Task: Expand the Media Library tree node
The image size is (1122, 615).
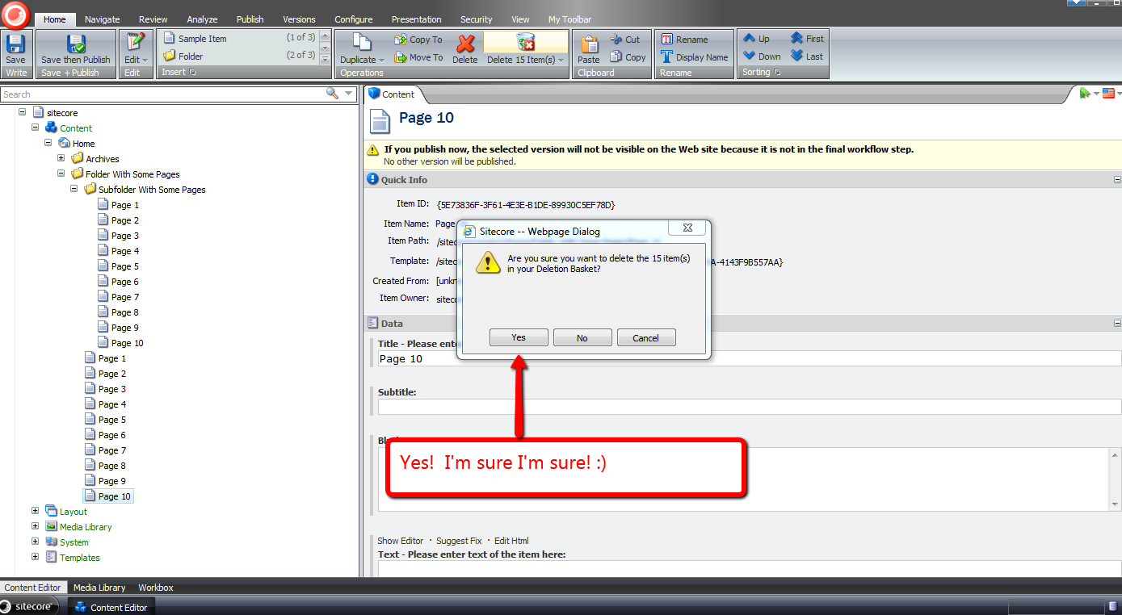Action: click(x=36, y=527)
